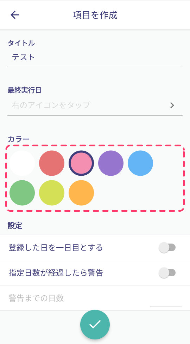Click the タイトル field containing テスト
Screen dimensions: 190x344
[x=95, y=58]
